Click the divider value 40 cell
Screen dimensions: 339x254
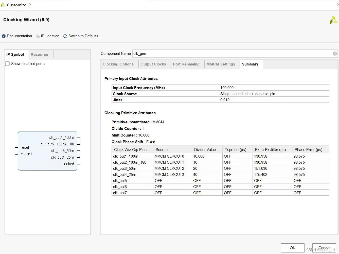[x=207, y=175]
